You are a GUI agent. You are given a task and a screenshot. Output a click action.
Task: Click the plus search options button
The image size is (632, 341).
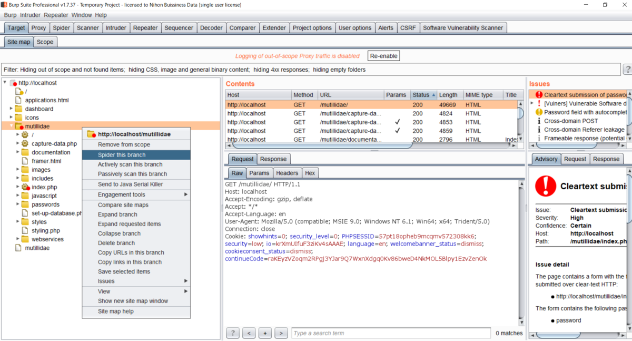[265, 333]
